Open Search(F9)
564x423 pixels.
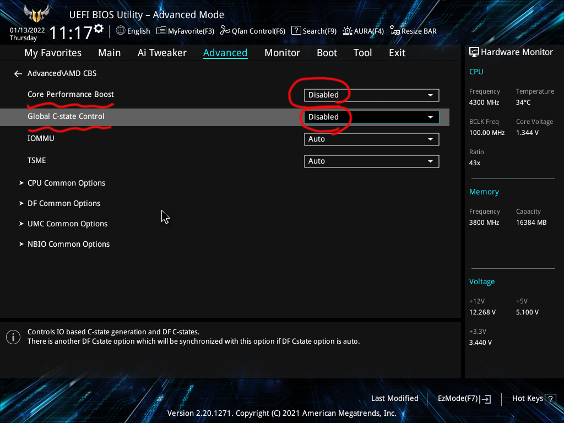tap(313, 31)
